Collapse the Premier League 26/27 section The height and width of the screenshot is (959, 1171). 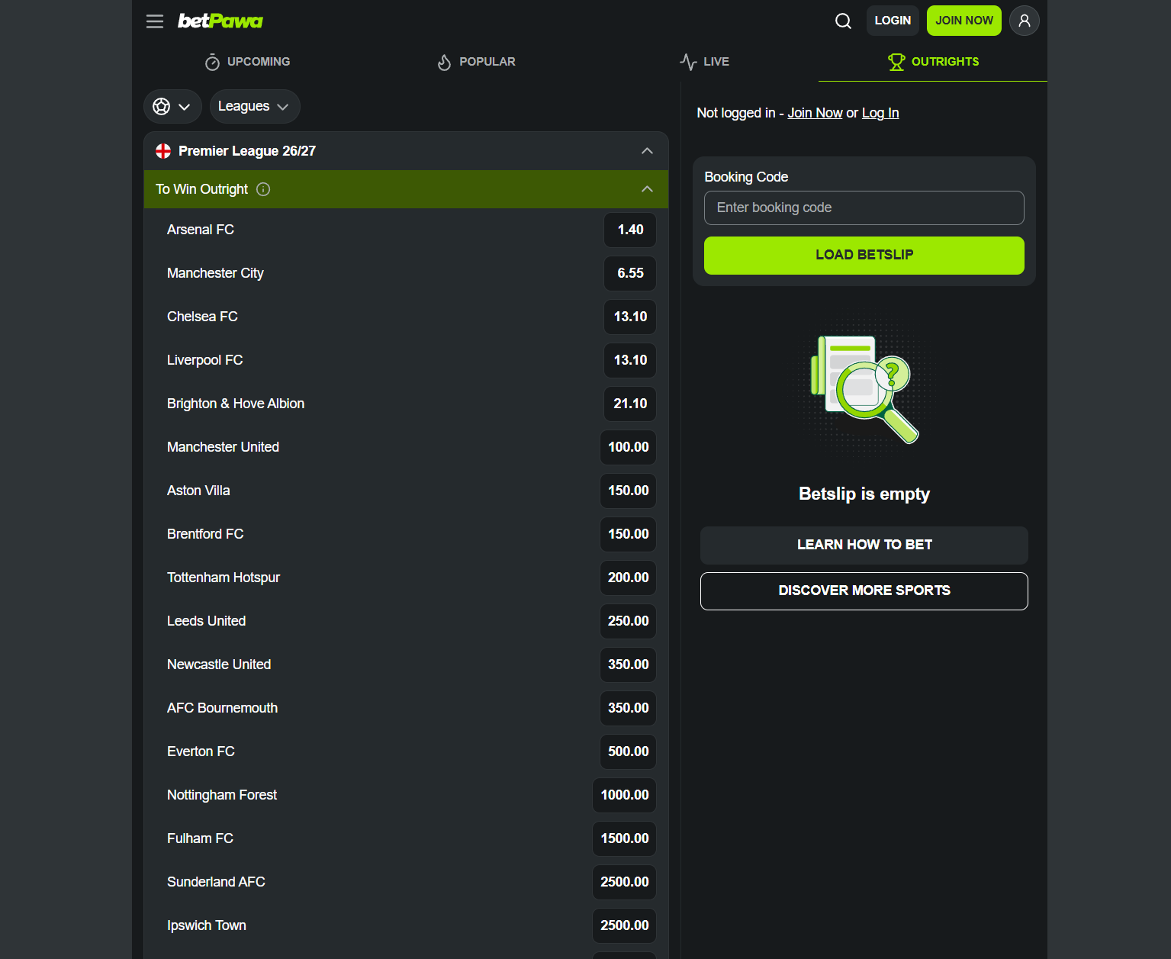click(647, 151)
